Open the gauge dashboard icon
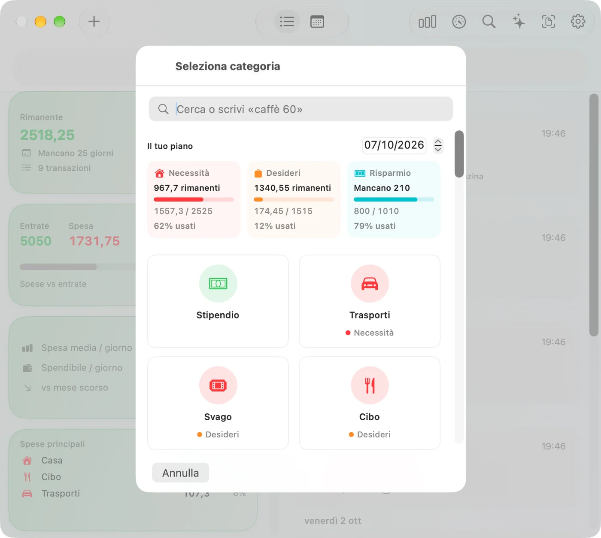601x538 pixels. coord(459,21)
